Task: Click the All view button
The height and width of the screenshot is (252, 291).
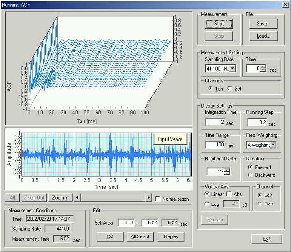Action: (12, 198)
